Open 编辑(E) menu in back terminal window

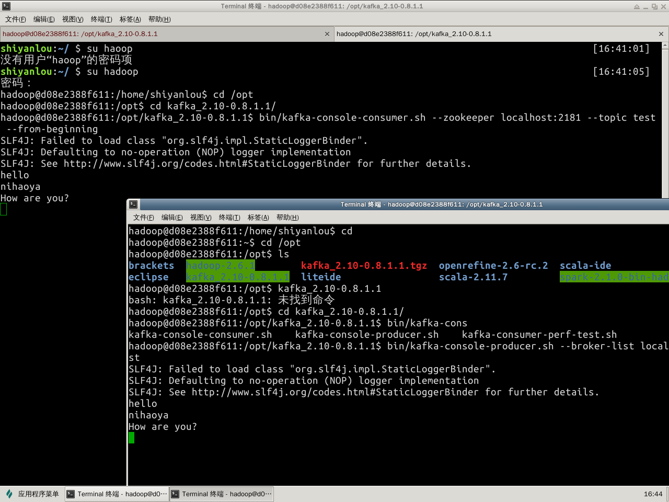coord(44,19)
